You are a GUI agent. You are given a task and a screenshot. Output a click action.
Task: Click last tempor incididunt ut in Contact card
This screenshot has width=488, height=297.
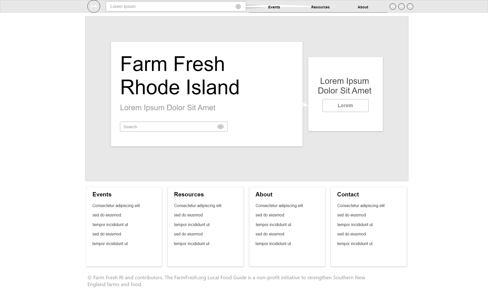point(355,244)
